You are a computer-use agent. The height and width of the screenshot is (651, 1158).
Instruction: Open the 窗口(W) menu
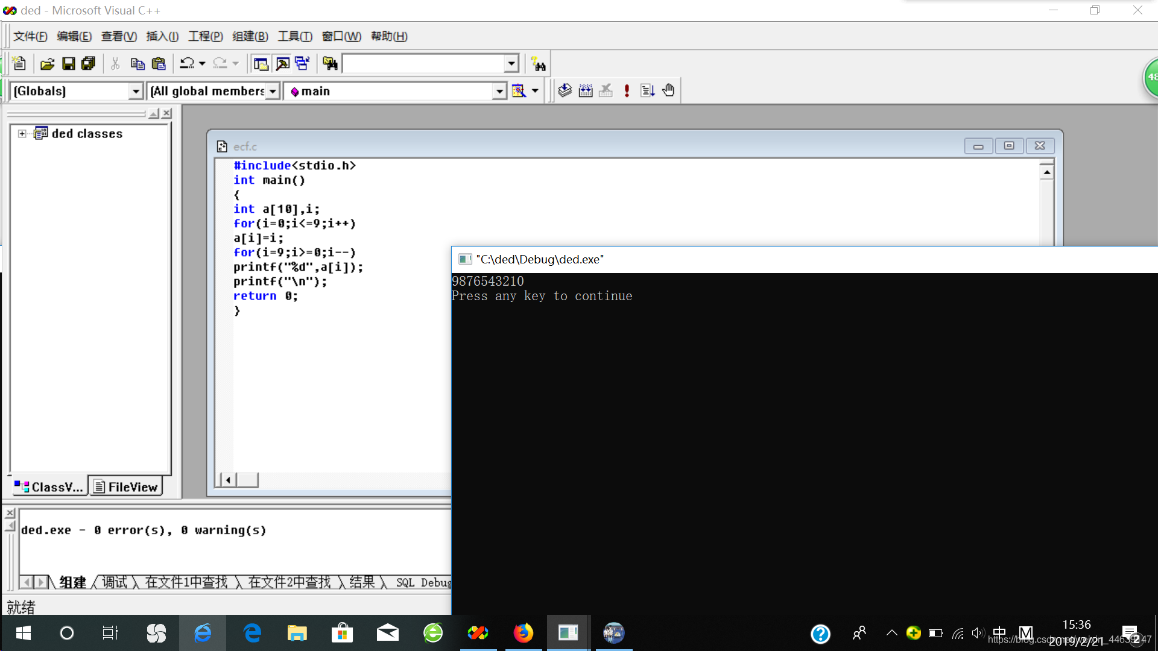341,36
